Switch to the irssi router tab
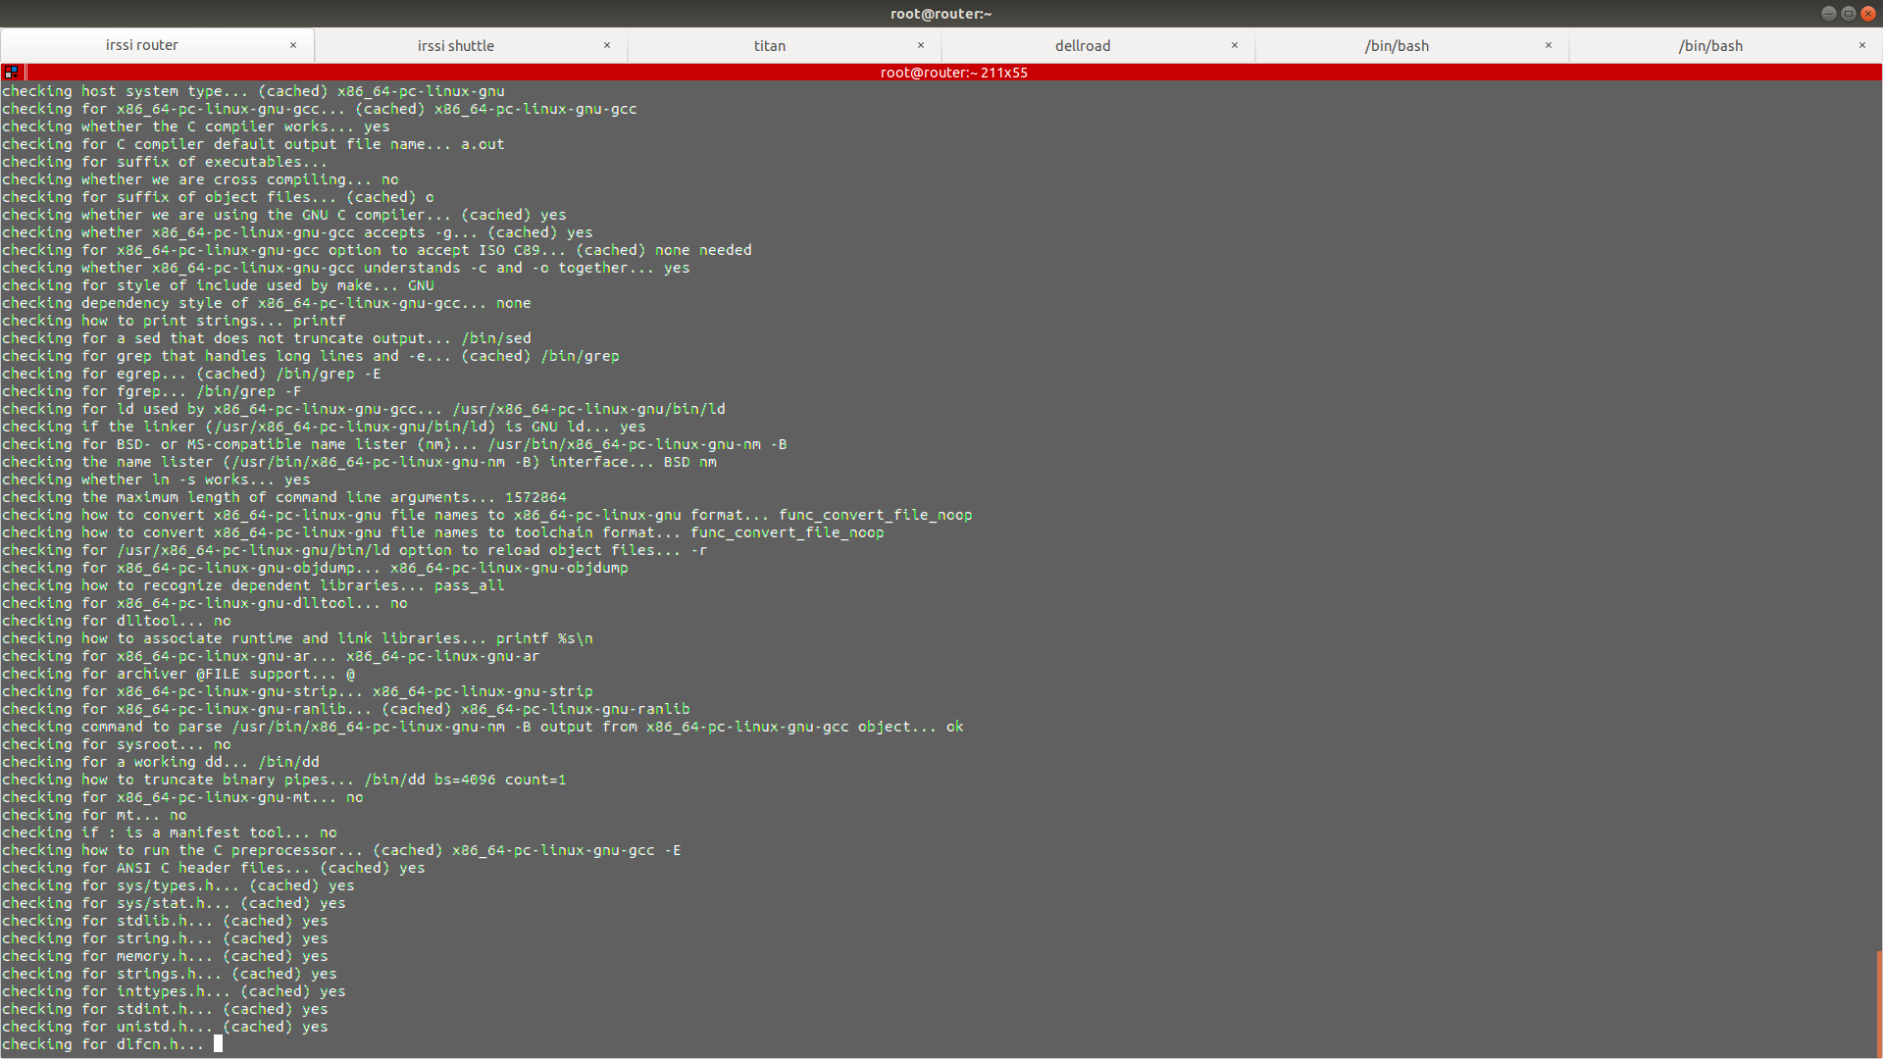1883x1059 pixels. pos(142,45)
